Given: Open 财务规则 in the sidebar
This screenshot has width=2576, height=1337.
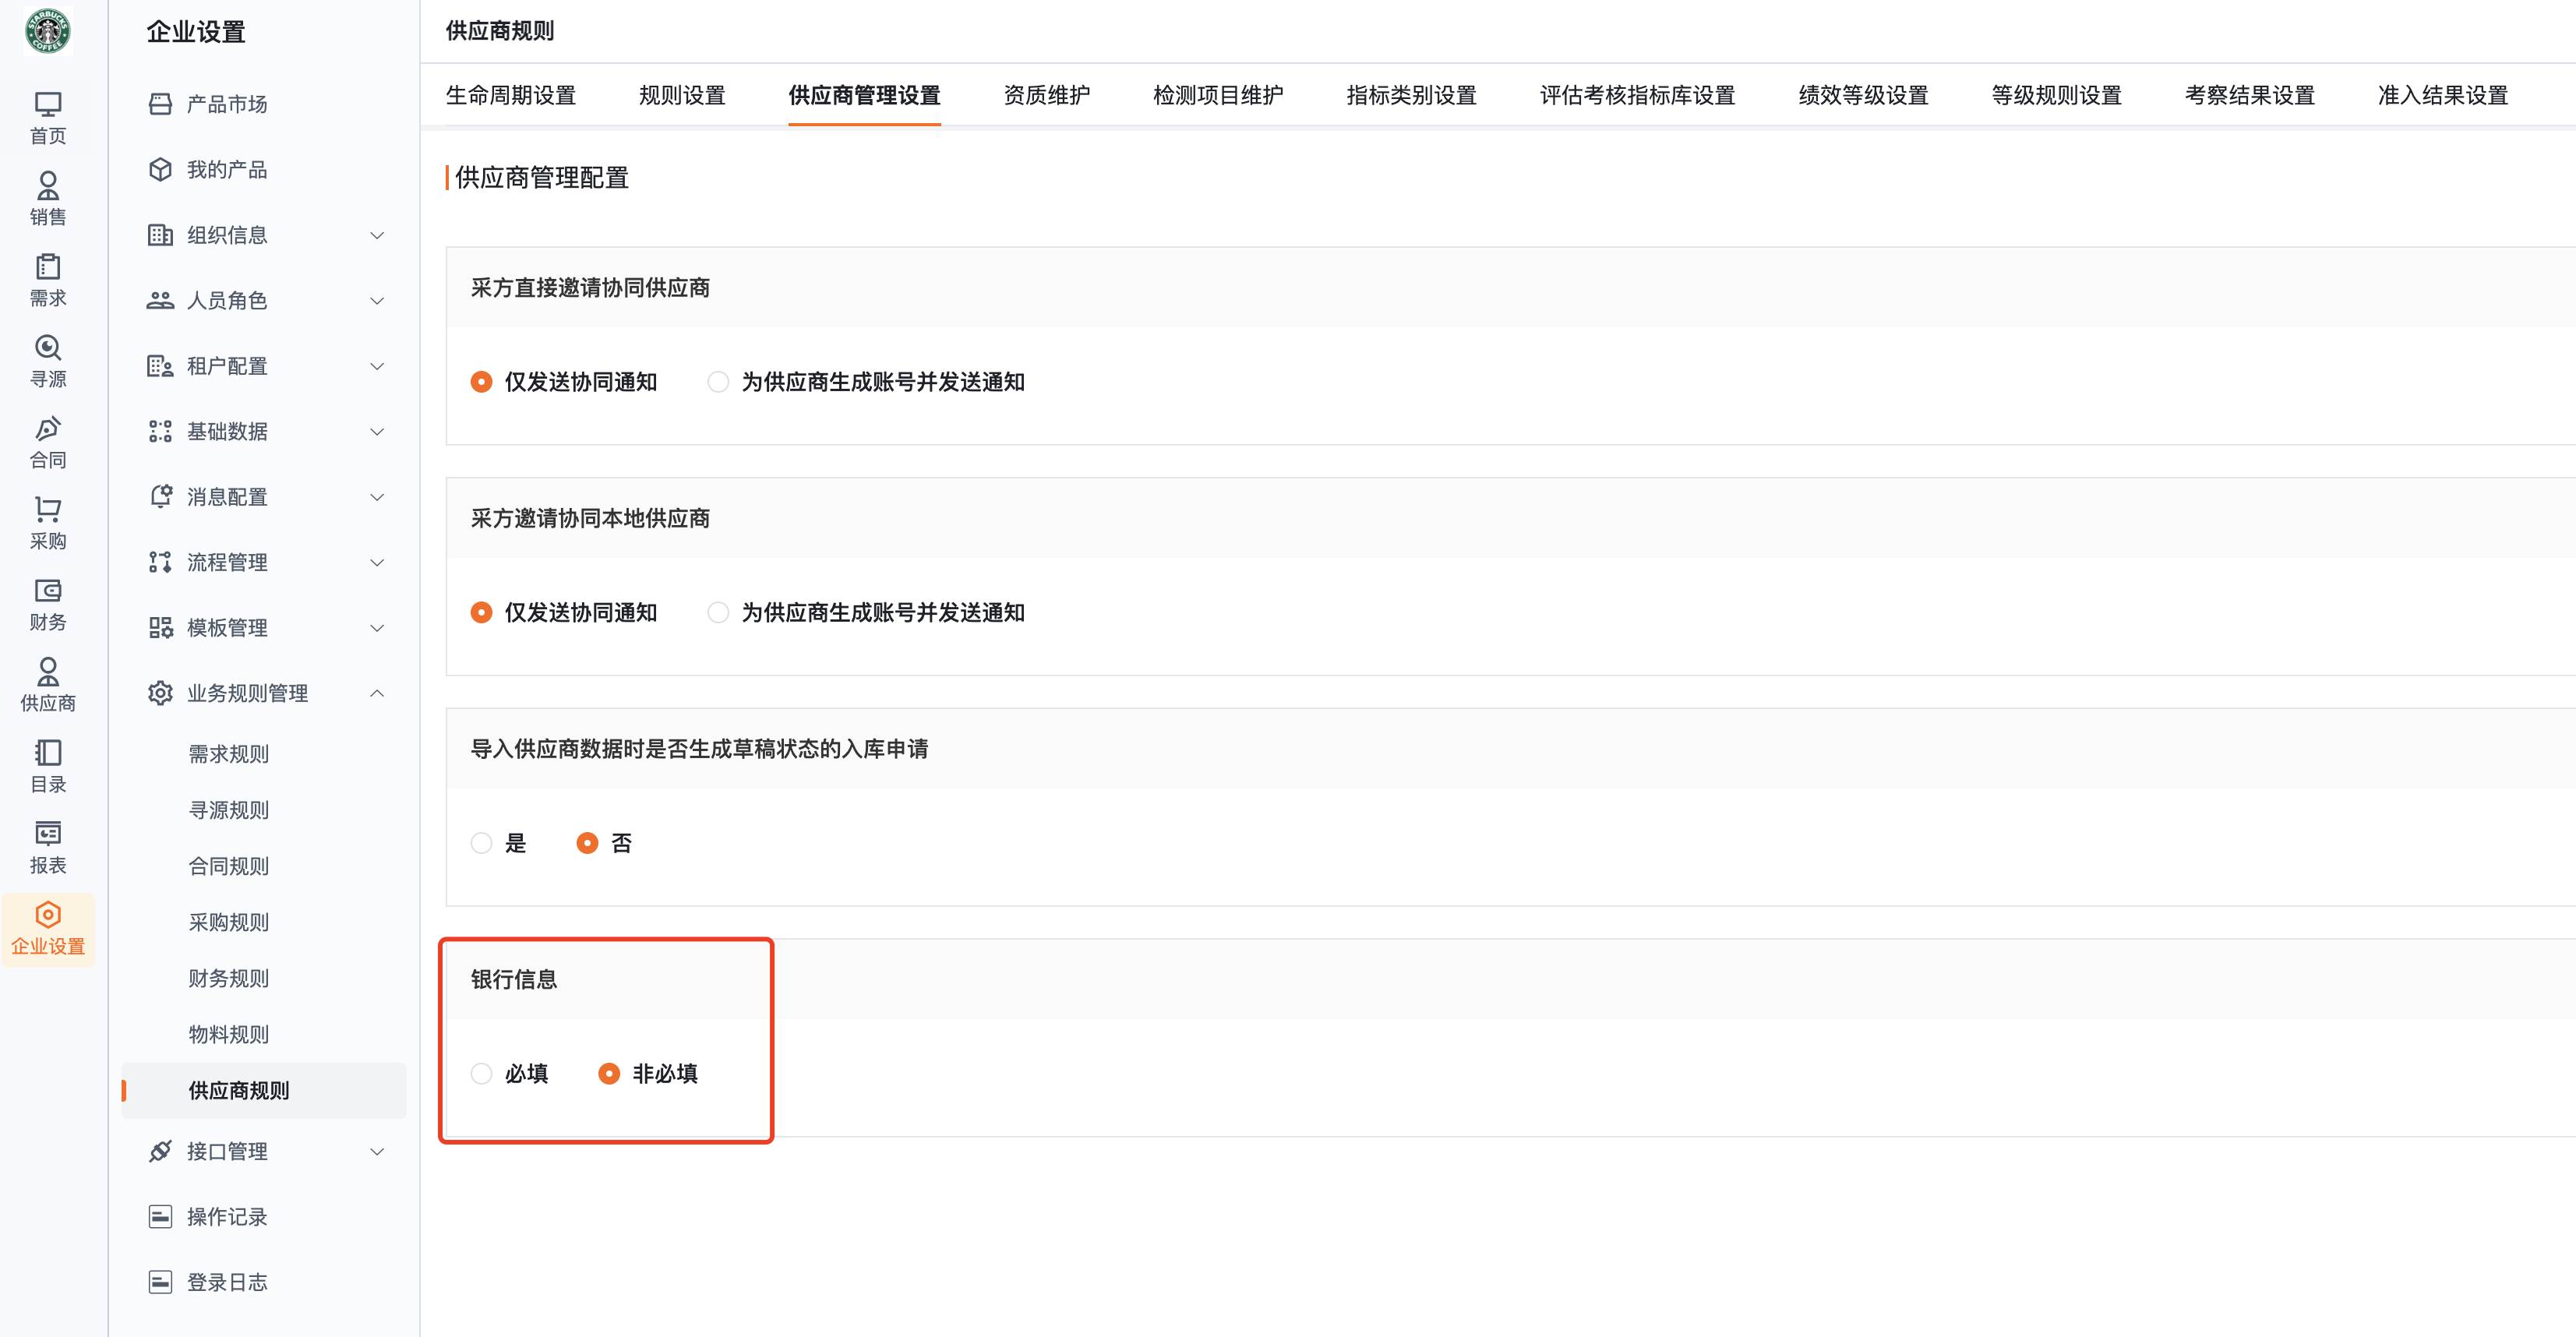Looking at the screenshot, I should [x=229, y=978].
